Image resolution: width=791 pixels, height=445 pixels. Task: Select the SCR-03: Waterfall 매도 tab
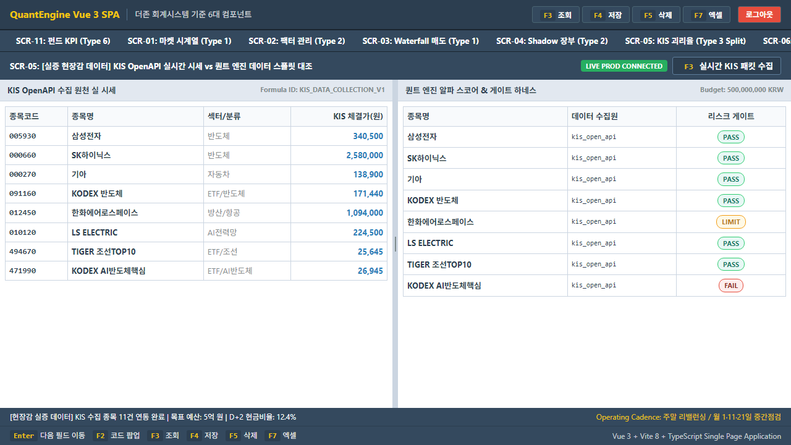pos(420,41)
